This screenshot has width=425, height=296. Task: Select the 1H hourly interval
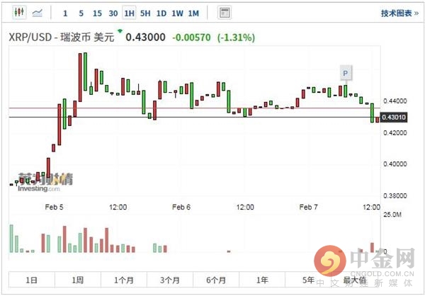pos(129,13)
